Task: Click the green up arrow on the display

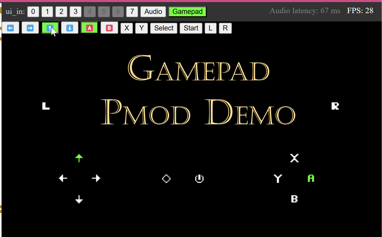Action: click(x=79, y=158)
